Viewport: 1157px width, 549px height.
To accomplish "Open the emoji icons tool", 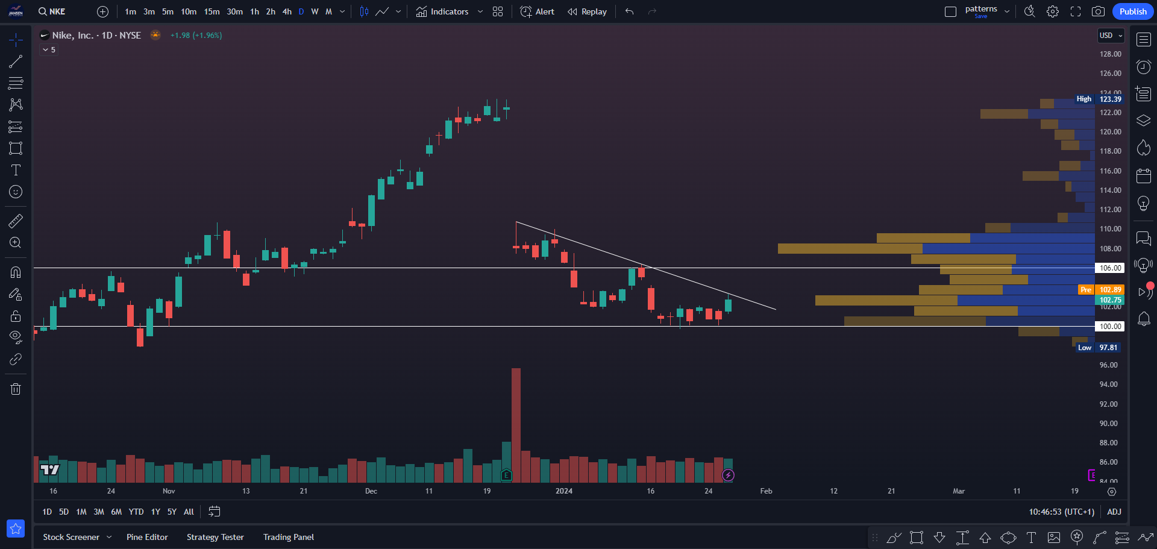I will click(16, 192).
